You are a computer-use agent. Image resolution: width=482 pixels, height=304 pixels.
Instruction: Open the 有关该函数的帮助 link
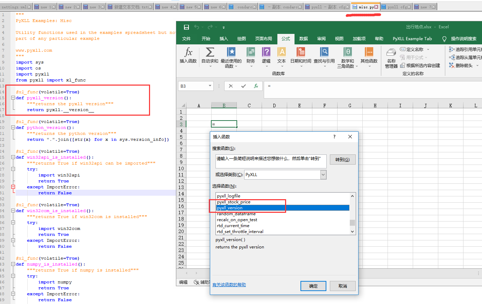tap(229, 285)
